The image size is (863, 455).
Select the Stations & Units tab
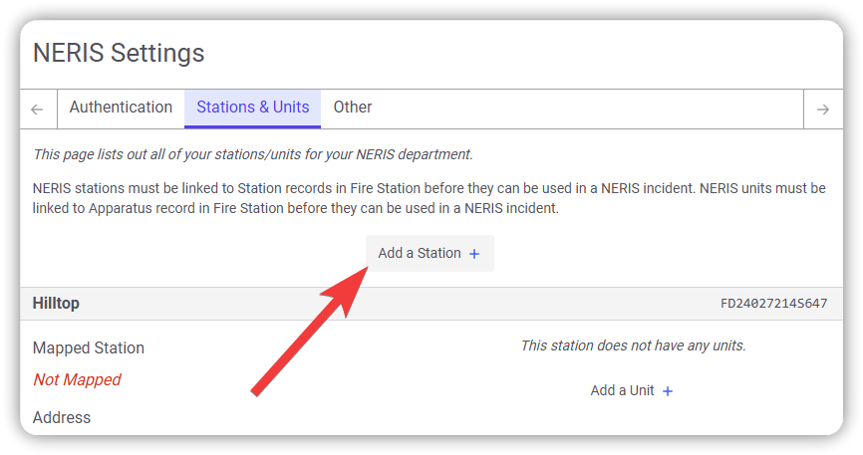point(252,108)
